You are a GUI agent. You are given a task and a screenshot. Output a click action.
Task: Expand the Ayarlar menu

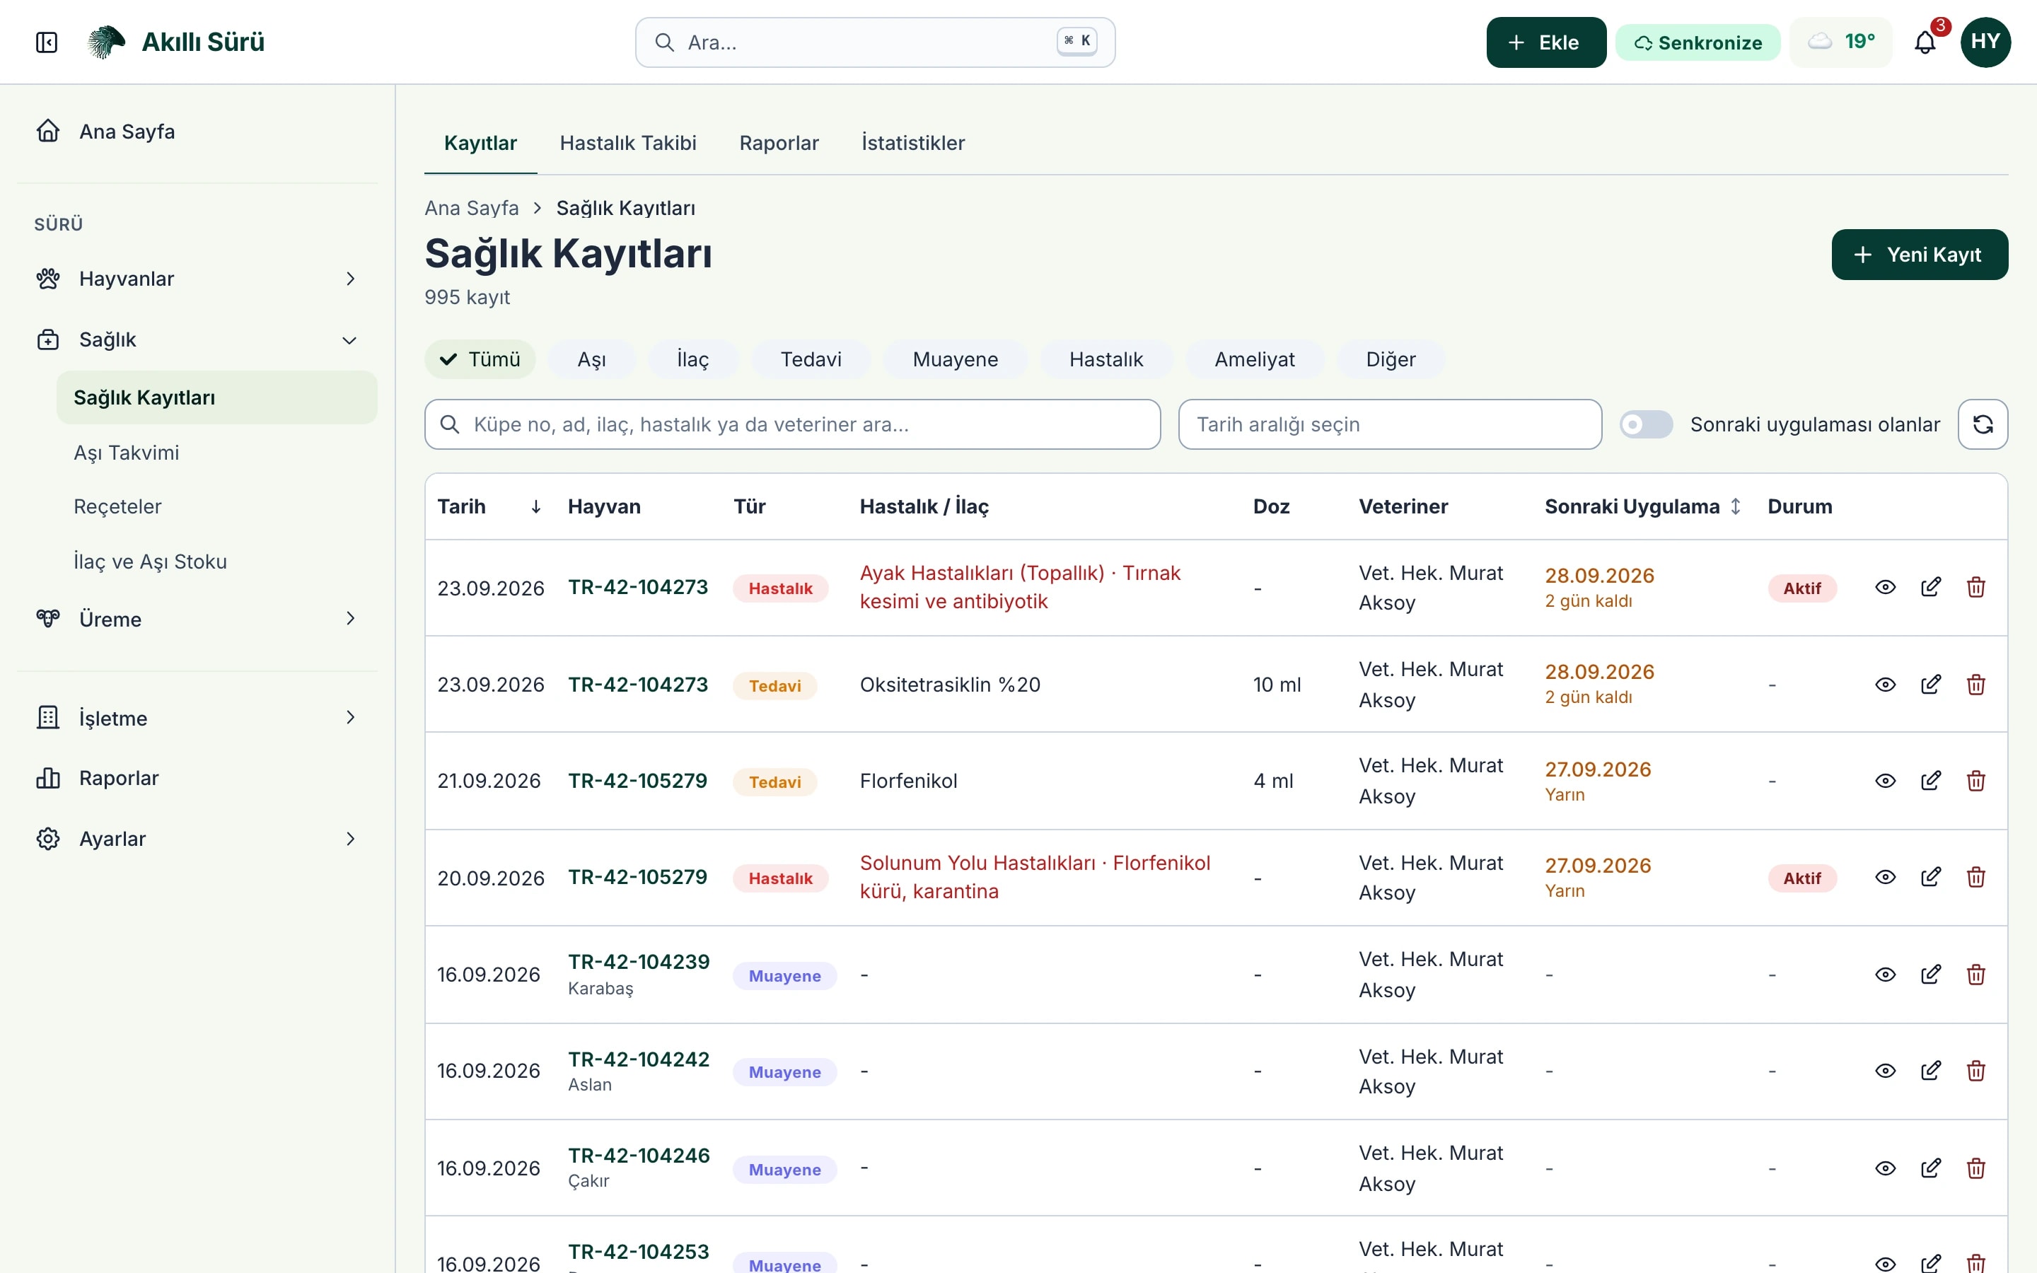[x=197, y=839]
